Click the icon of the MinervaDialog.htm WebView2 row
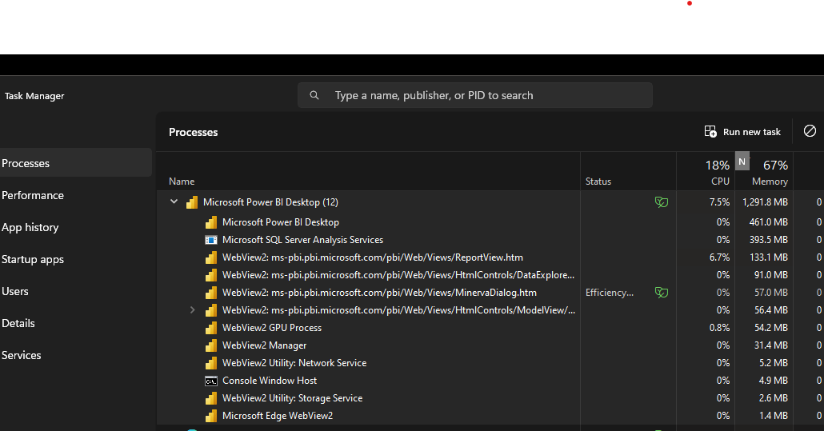 [210, 293]
